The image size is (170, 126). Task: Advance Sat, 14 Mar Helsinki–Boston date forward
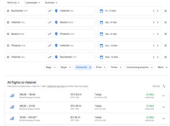coord(158,23)
